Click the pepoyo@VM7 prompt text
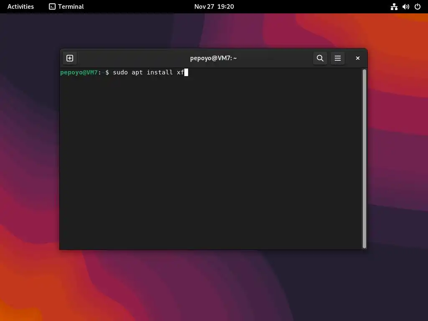The height and width of the screenshot is (321, 428). coord(79,72)
